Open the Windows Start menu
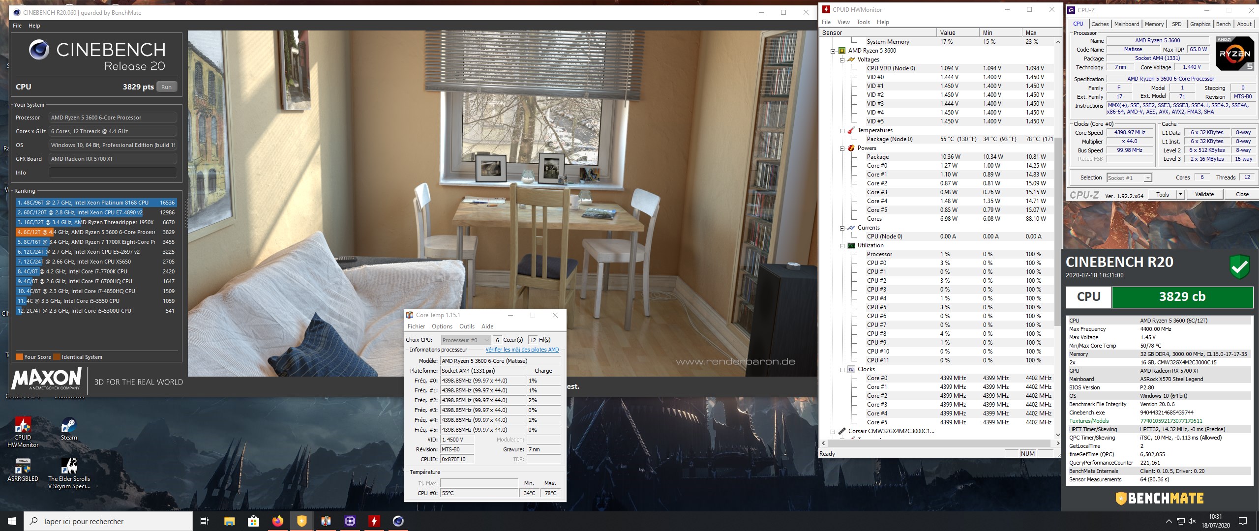The image size is (1259, 531). 12,521
